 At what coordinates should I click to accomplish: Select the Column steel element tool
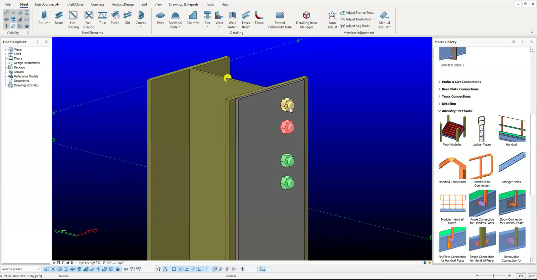pos(44,18)
